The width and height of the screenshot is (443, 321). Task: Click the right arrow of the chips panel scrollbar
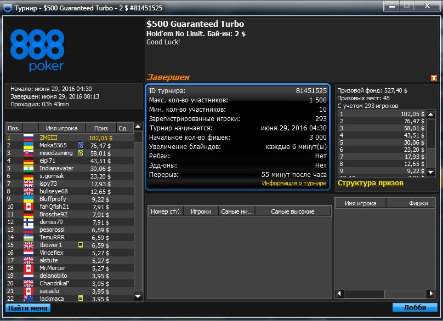pyautogui.click(x=431, y=293)
